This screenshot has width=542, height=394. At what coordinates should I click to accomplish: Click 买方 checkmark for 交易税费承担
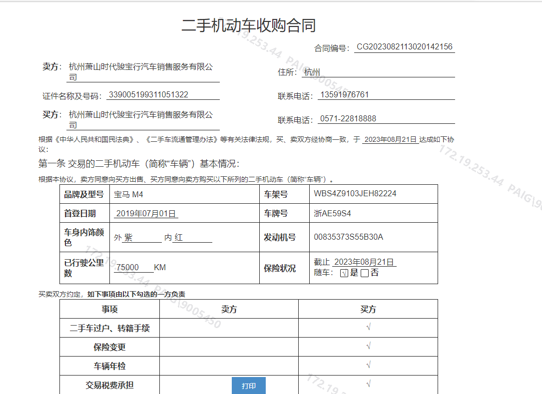368,384
